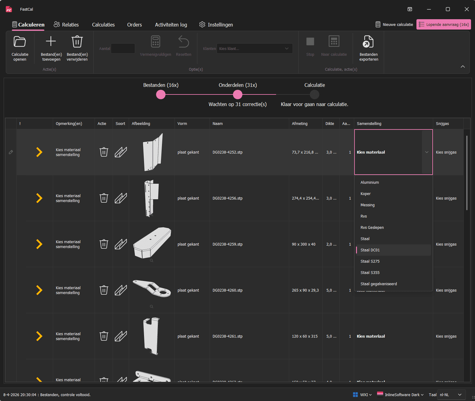Select Staal S355 from the material list

(370, 273)
